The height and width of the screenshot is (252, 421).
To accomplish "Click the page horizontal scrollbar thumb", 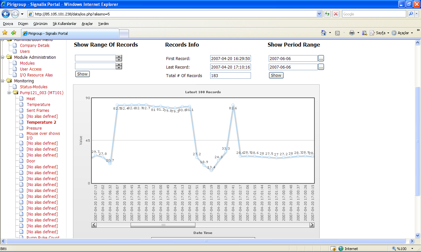I will coord(206,241).
